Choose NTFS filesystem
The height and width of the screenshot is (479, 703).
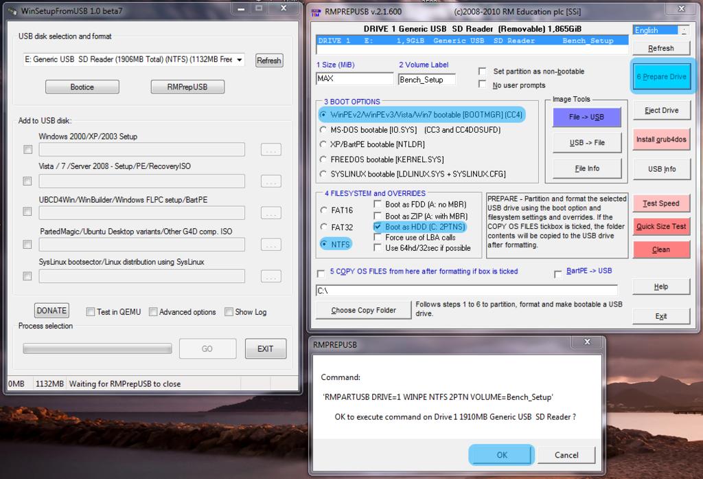coord(324,244)
